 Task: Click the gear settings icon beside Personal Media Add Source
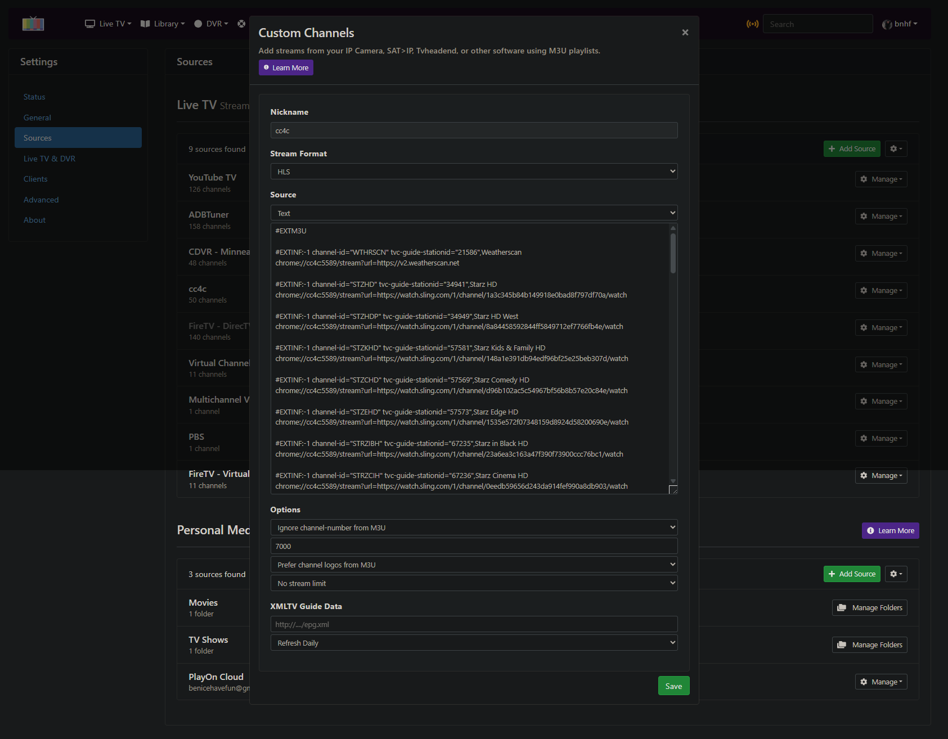pos(896,574)
